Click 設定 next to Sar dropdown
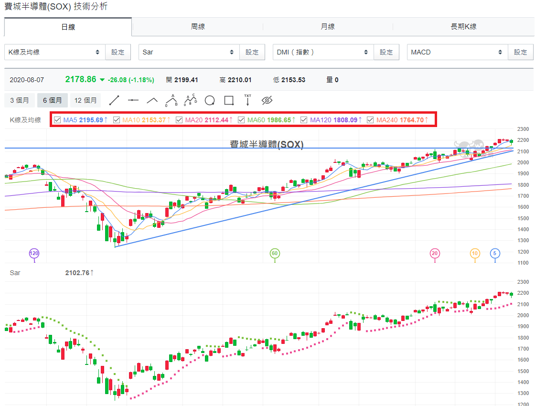This screenshot has width=557, height=406. point(252,52)
